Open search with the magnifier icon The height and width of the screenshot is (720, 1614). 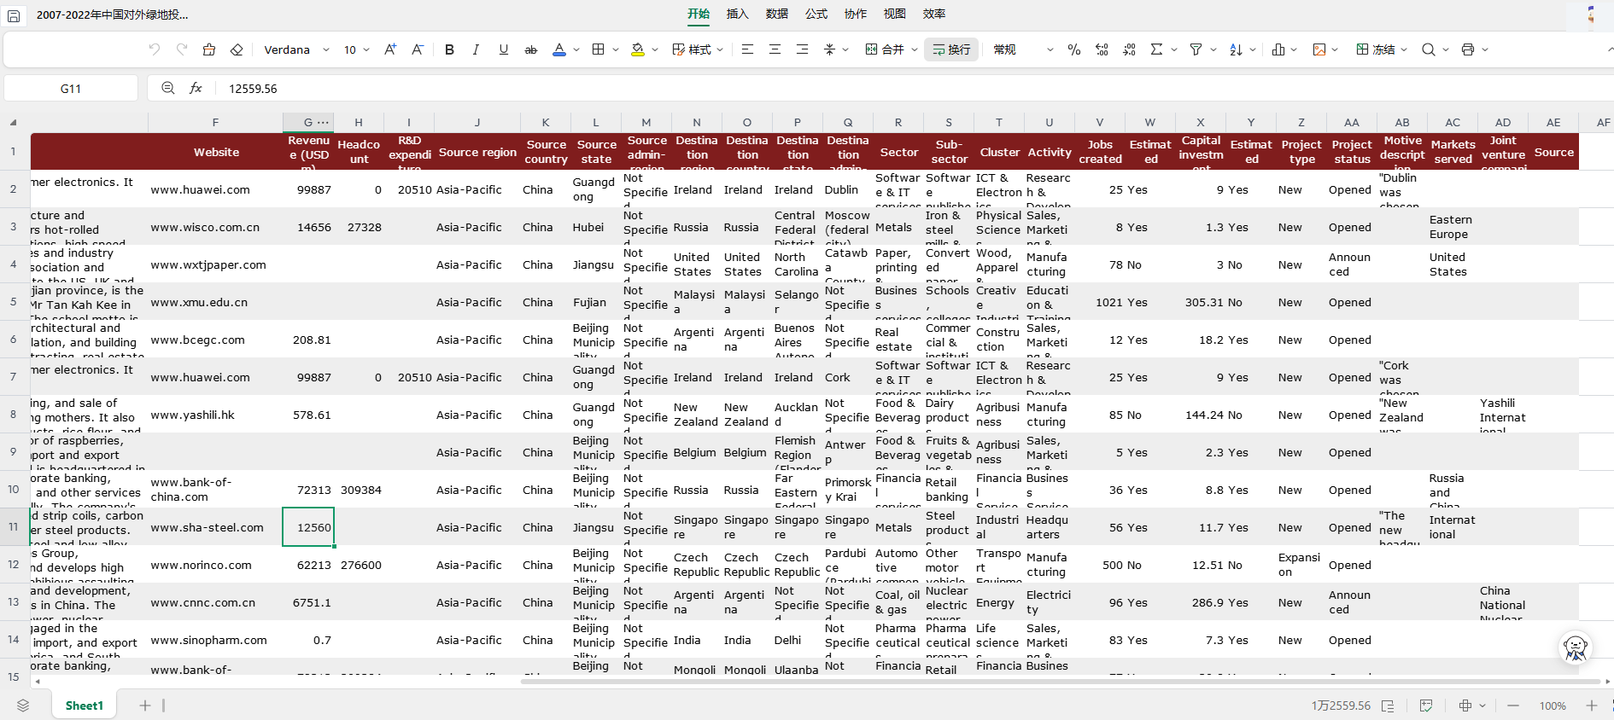[1428, 49]
